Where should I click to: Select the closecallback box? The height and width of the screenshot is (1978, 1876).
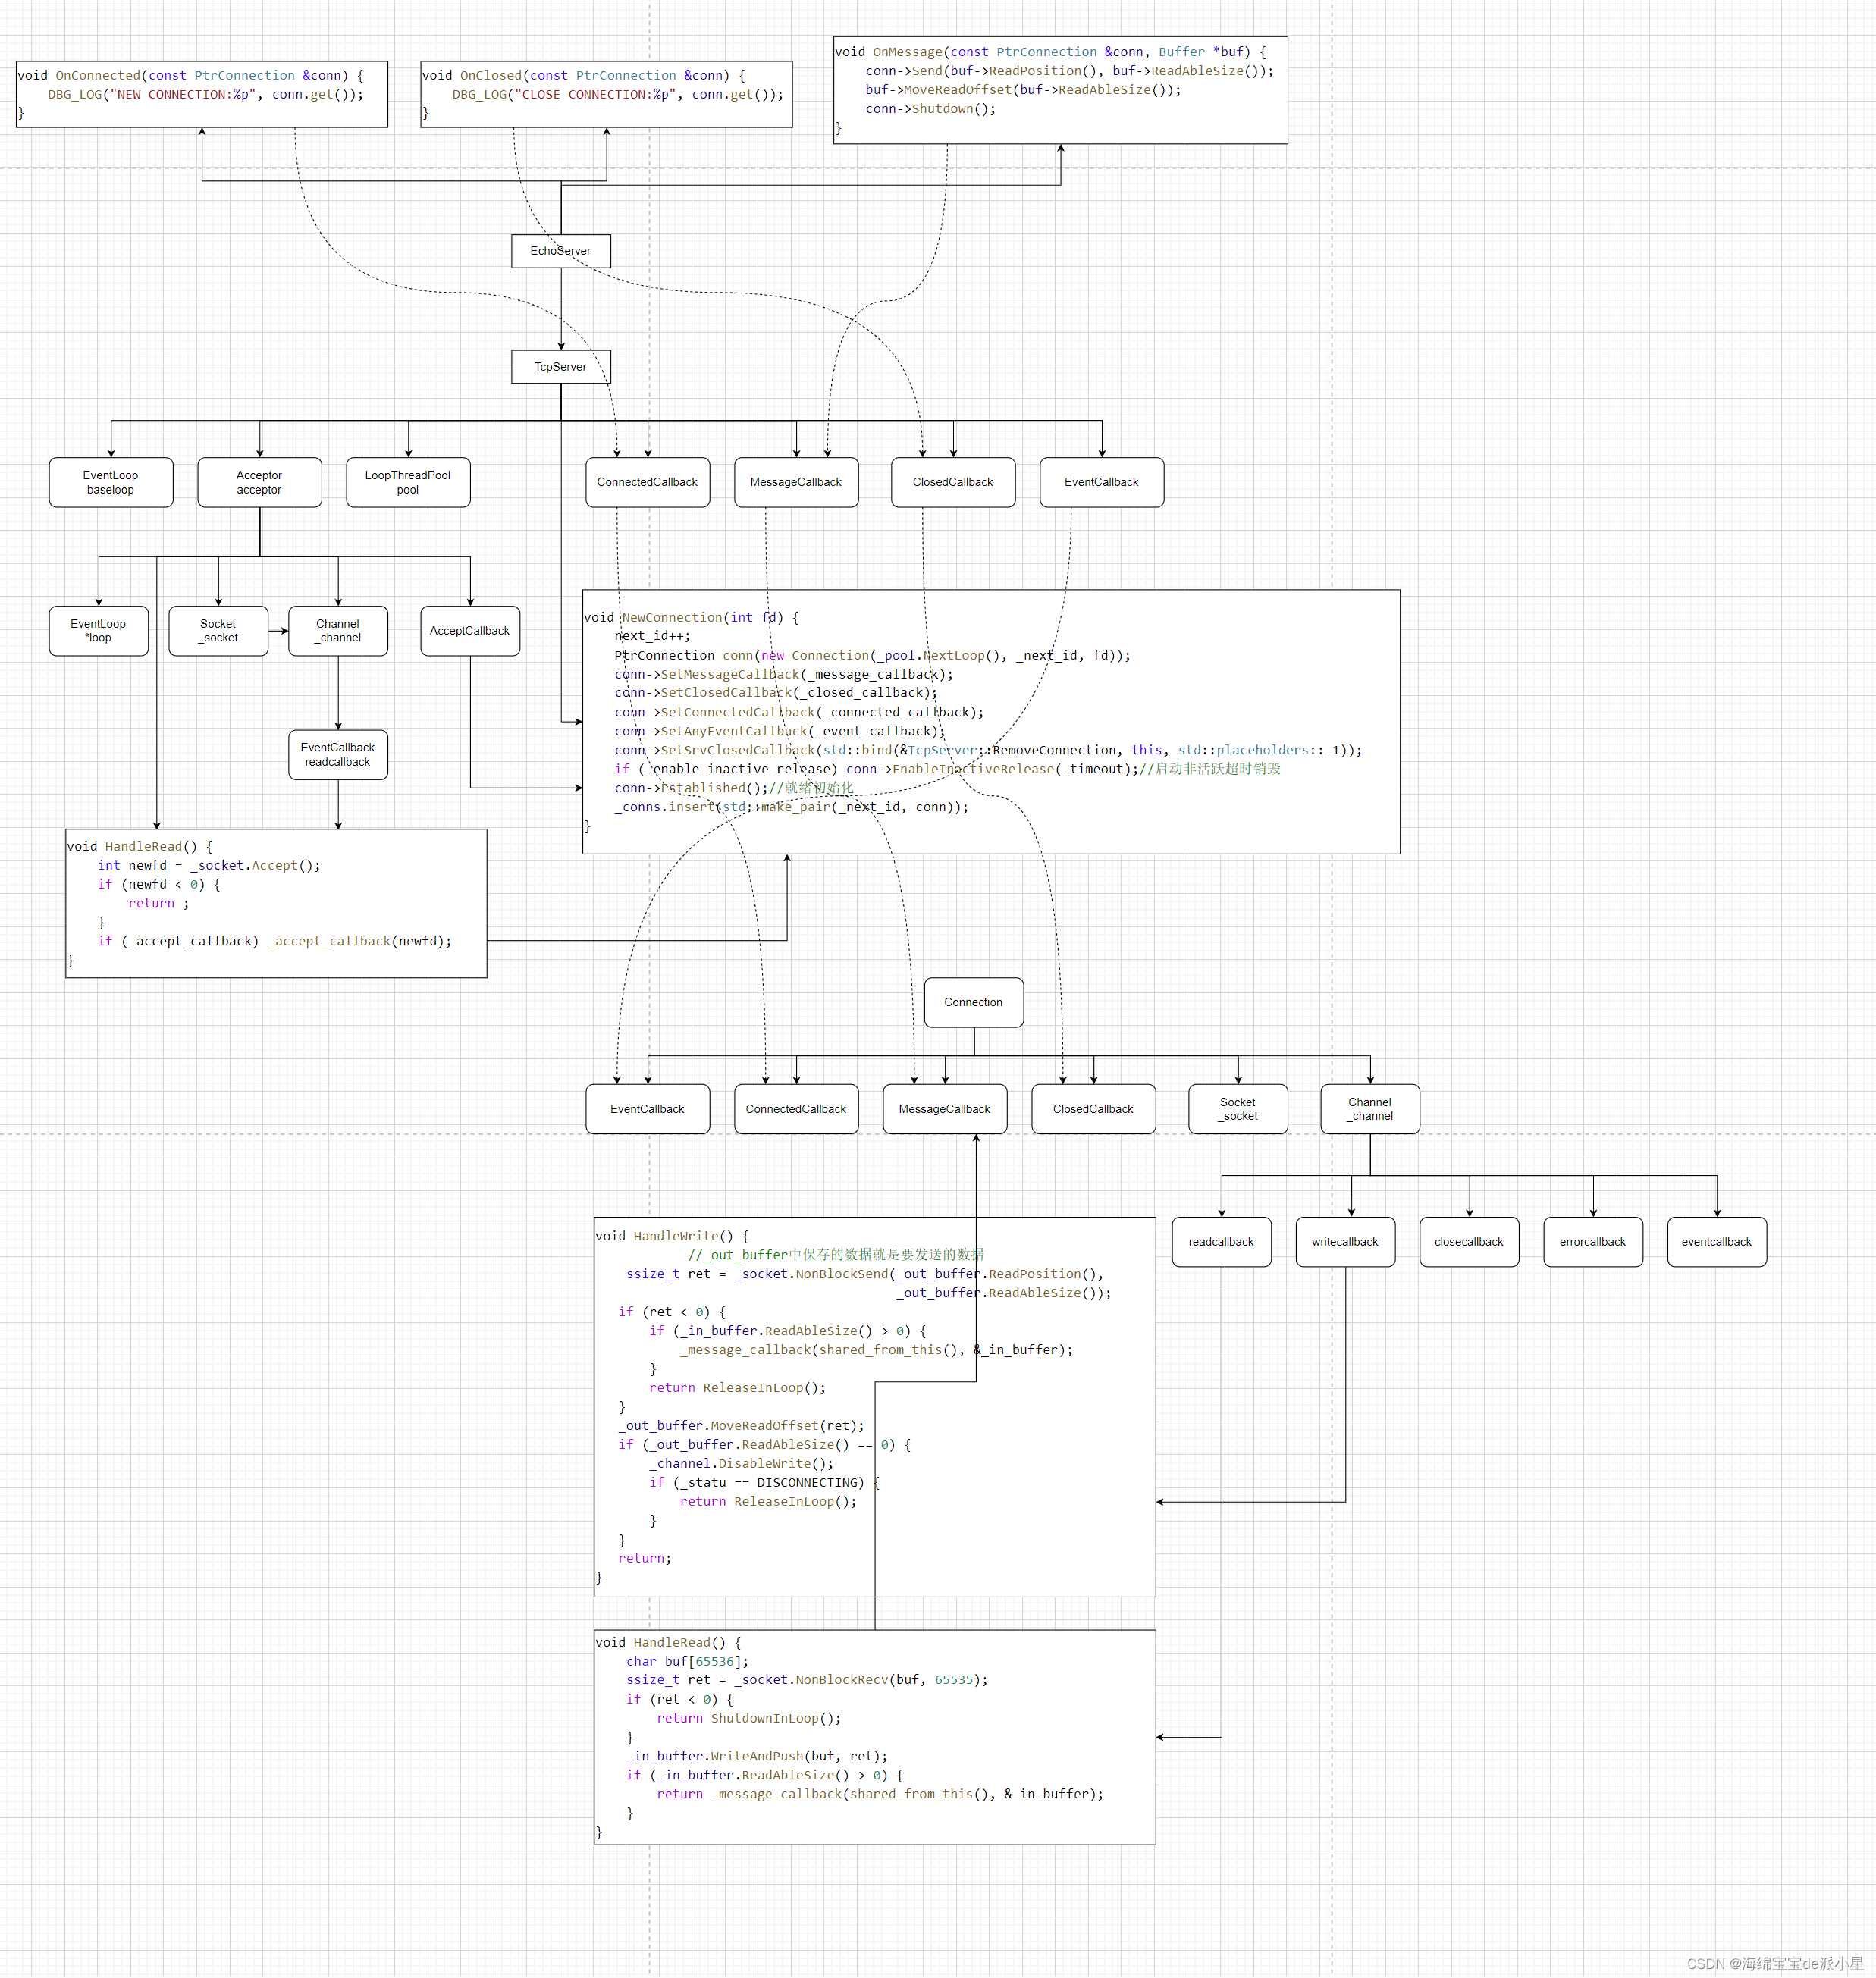coord(1469,1242)
